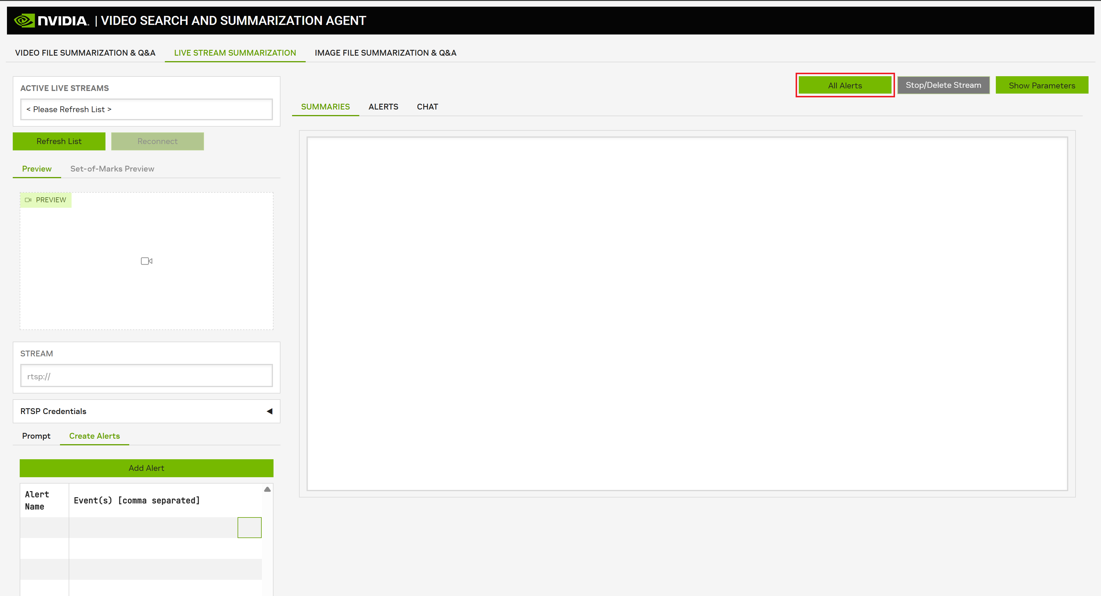Viewport: 1101px width, 596px height.
Task: Switch to the Prompt tab
Action: click(36, 436)
